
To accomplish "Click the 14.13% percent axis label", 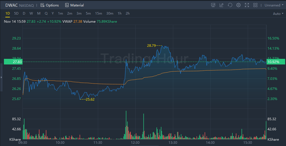I will 273,48.
